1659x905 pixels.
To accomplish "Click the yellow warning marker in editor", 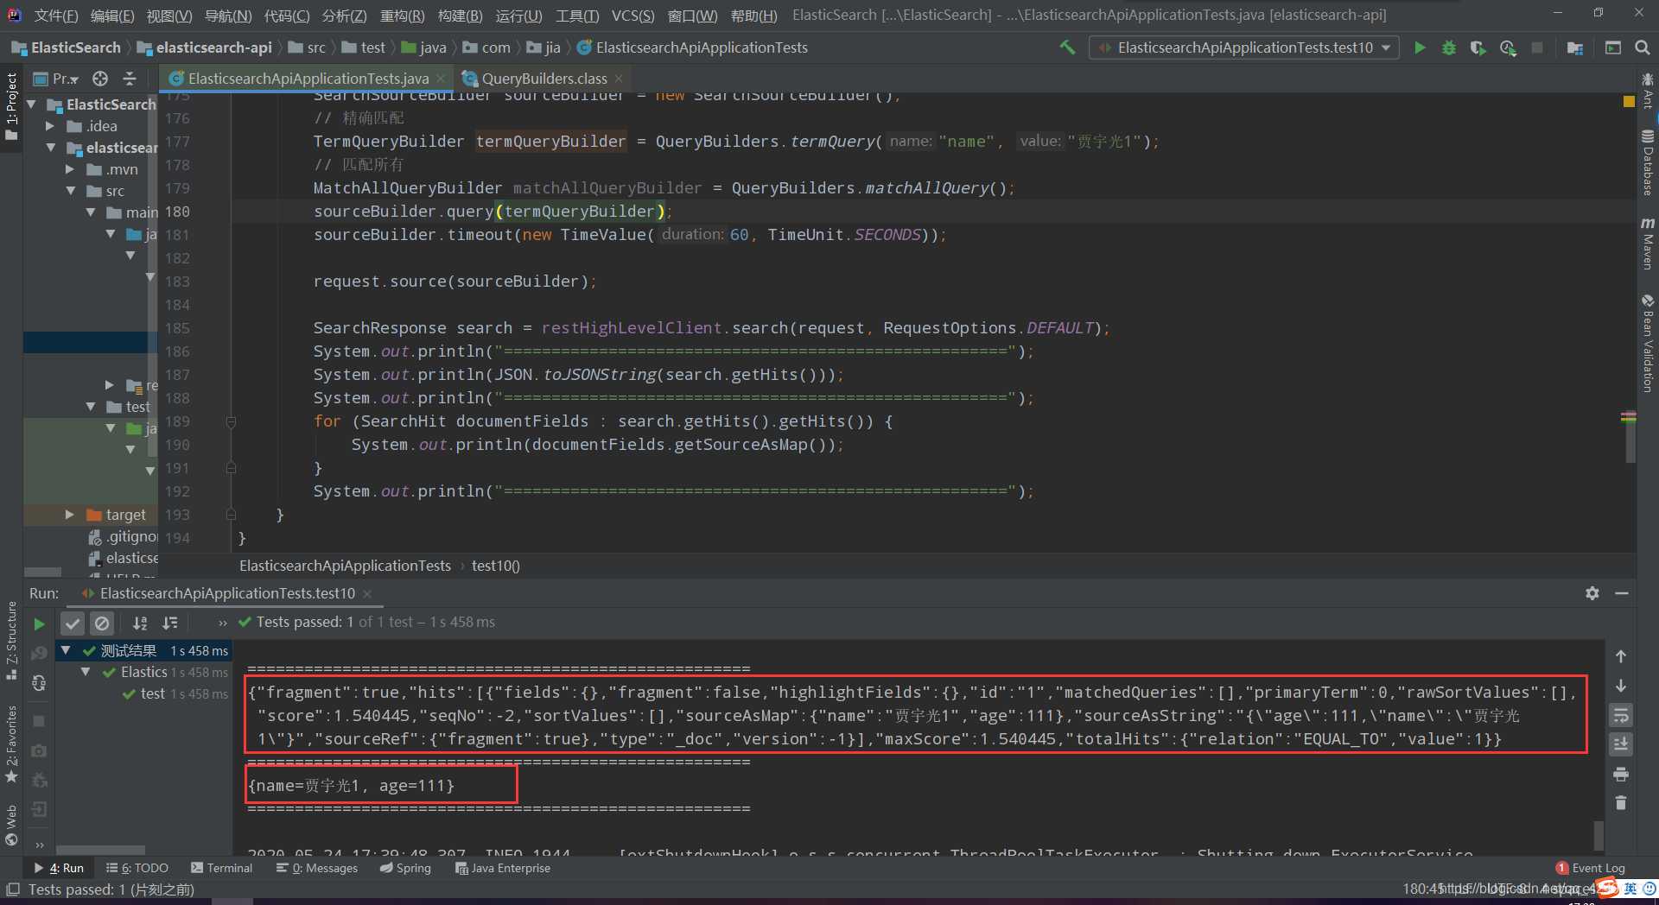I will click(x=1629, y=101).
